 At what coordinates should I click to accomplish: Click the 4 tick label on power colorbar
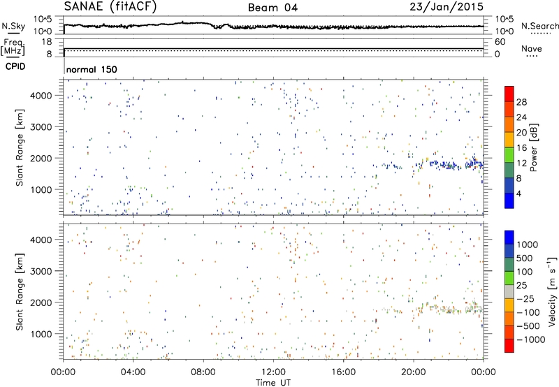[519, 193]
